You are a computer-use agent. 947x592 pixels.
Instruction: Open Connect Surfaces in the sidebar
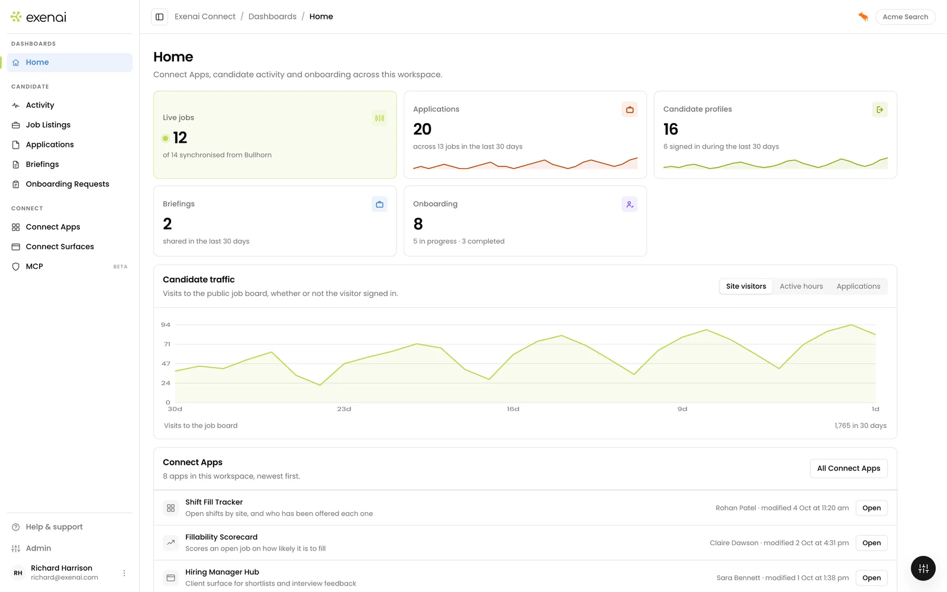pos(70,247)
